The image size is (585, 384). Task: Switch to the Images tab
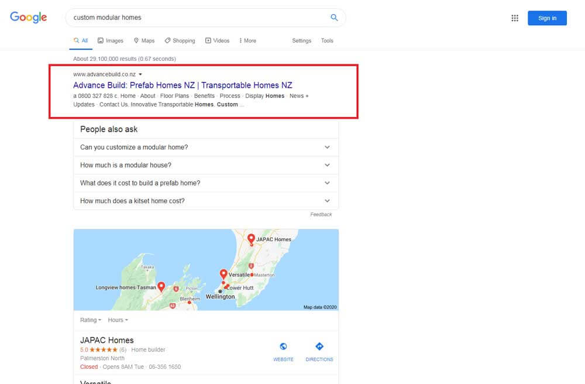(x=111, y=41)
